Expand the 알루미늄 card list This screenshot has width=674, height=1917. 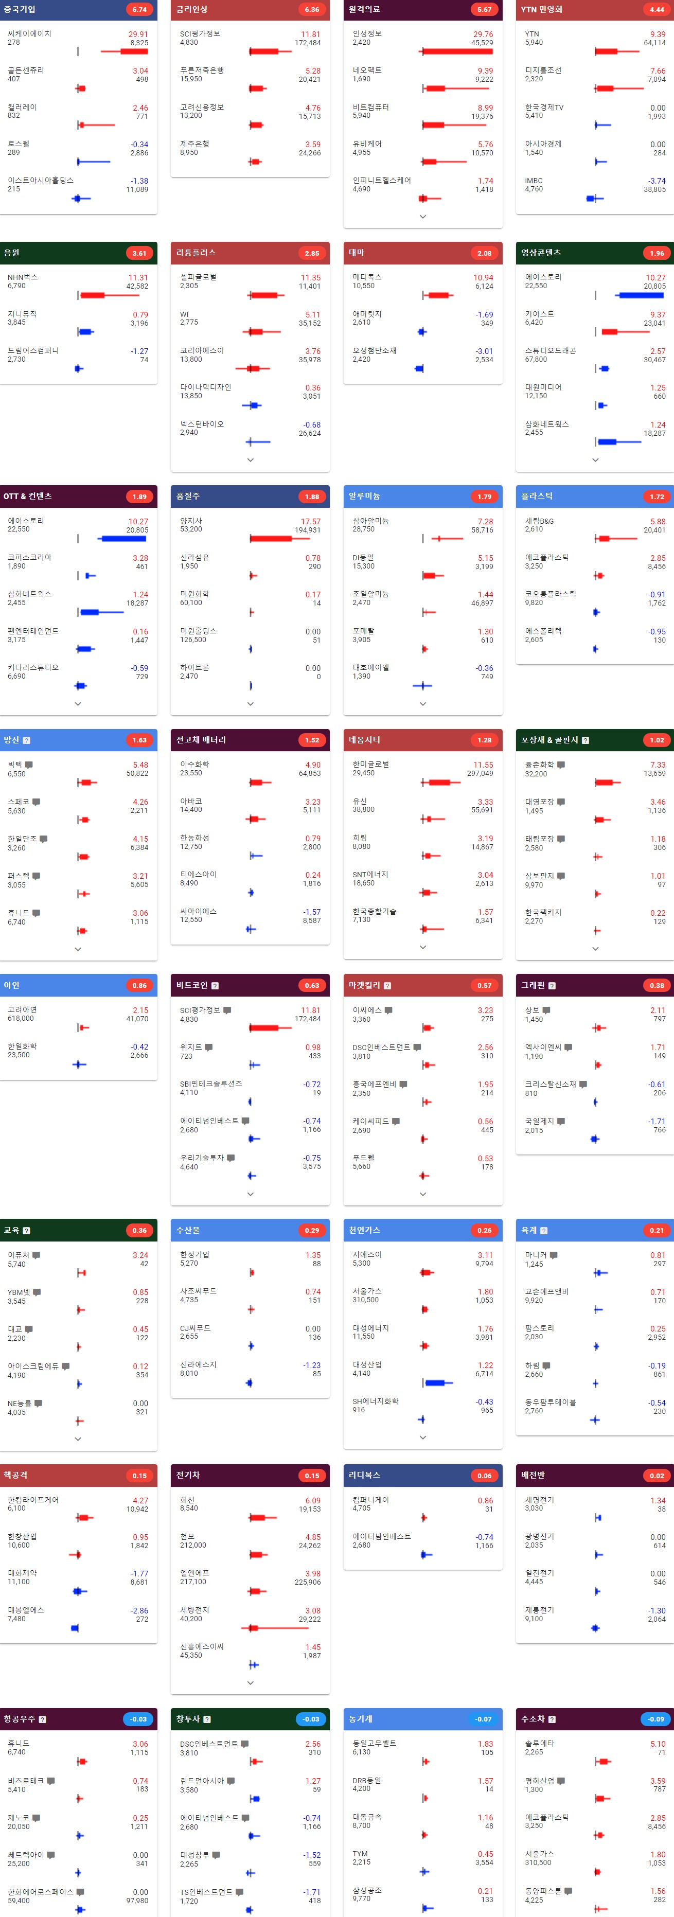click(422, 703)
